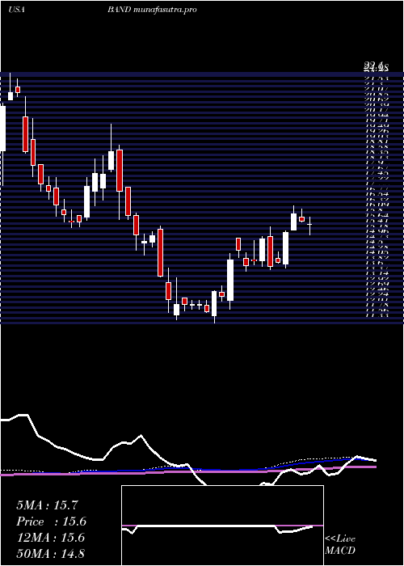Click the last doji candlestick on the right
Screen dimensions: 404x566
coord(309,226)
